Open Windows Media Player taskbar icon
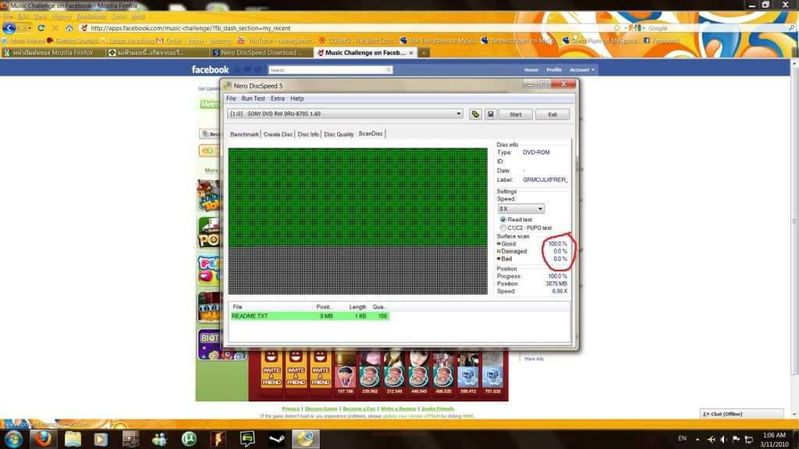799x449 pixels. click(x=101, y=439)
